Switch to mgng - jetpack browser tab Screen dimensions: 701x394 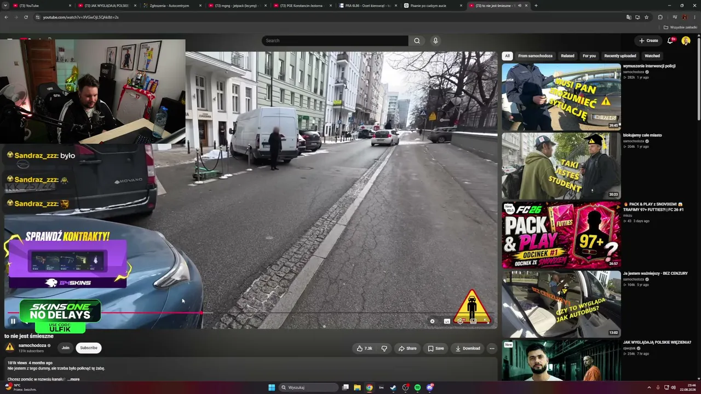[237, 5]
